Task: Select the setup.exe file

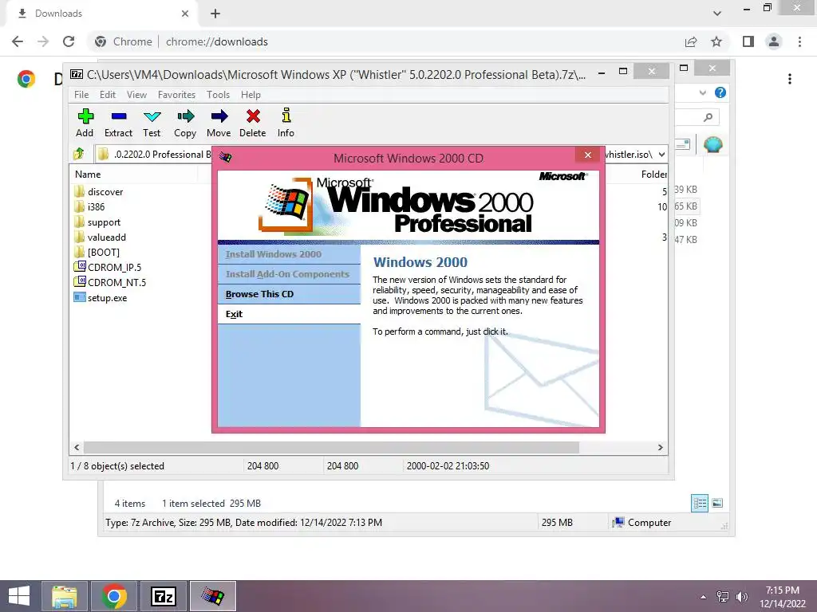Action: pyautogui.click(x=101, y=298)
